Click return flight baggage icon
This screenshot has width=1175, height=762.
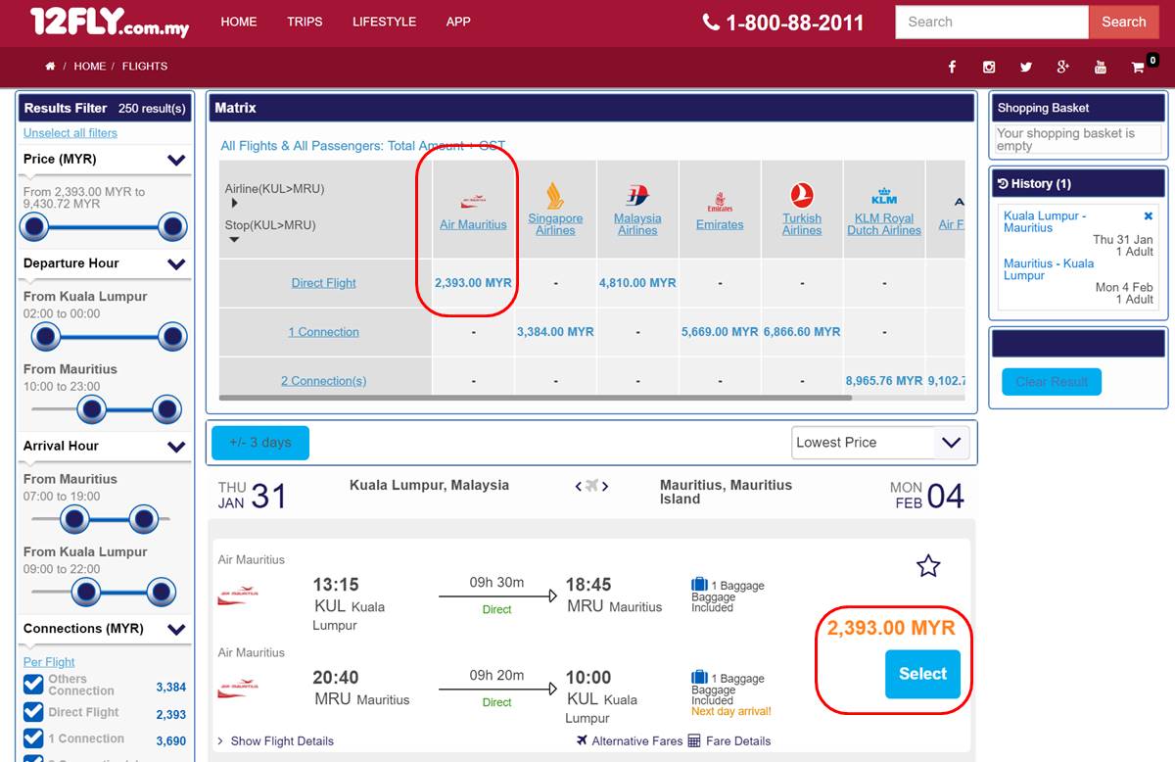click(699, 678)
